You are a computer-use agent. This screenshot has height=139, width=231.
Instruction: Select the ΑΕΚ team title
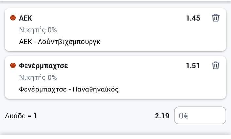pos(25,18)
